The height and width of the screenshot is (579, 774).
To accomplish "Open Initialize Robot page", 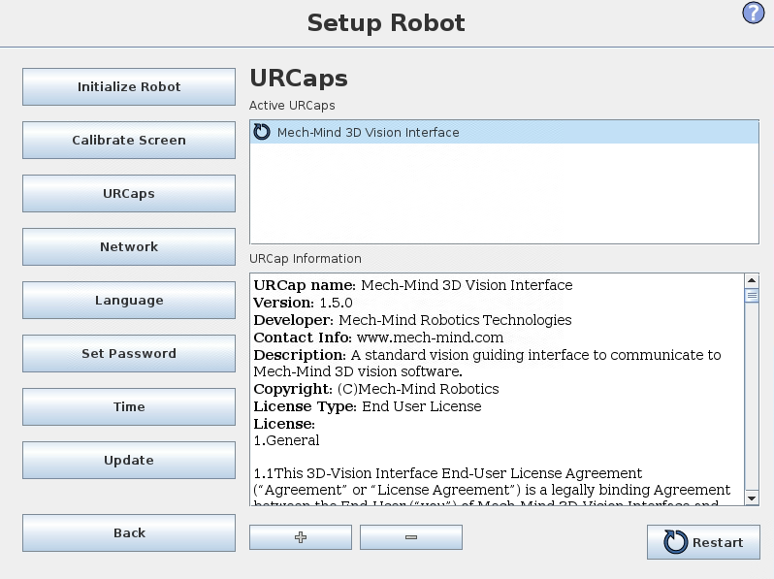I will click(x=129, y=86).
